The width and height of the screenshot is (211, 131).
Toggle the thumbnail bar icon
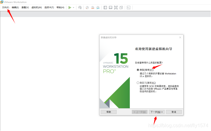click(x=111, y=8)
